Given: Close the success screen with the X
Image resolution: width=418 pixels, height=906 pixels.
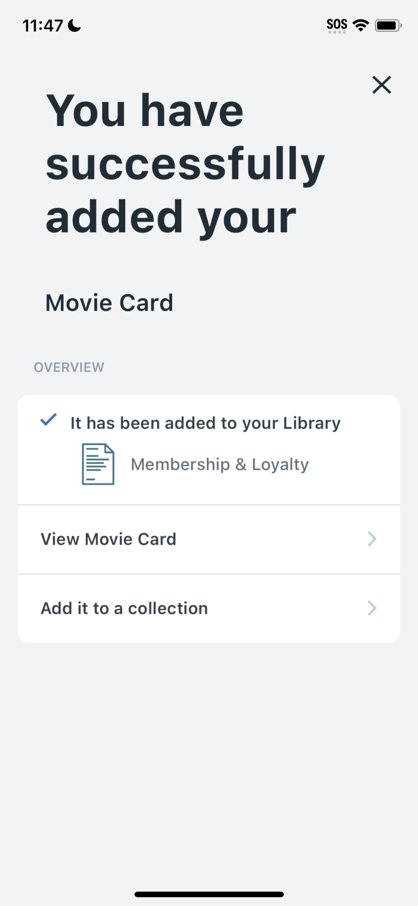Looking at the screenshot, I should click(382, 85).
